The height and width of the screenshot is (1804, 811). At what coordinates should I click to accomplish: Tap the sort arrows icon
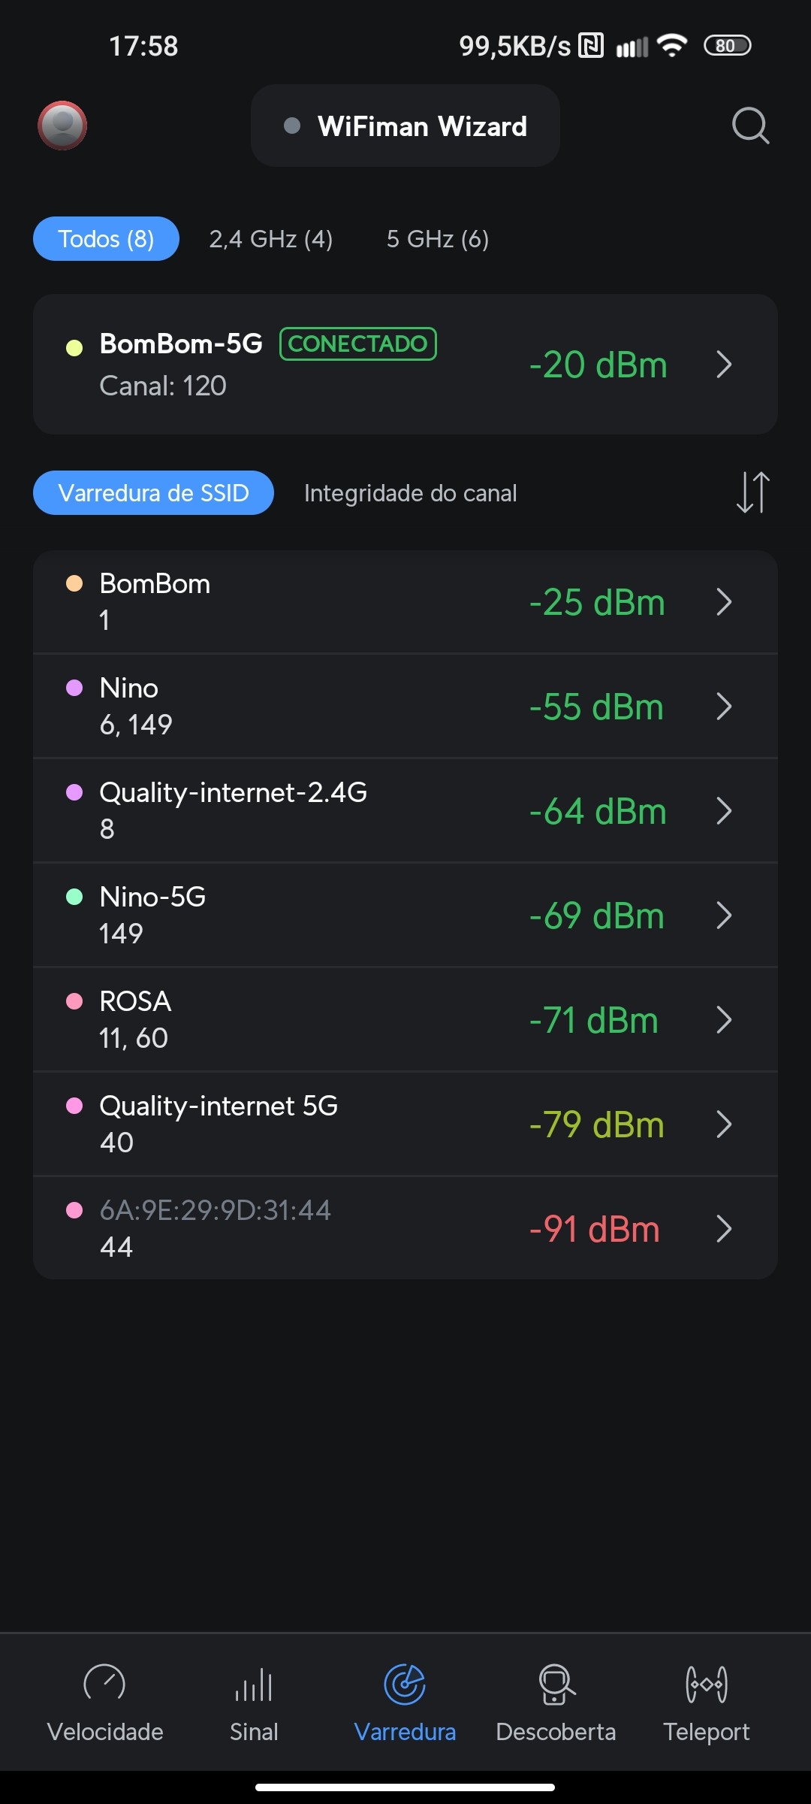tap(752, 492)
